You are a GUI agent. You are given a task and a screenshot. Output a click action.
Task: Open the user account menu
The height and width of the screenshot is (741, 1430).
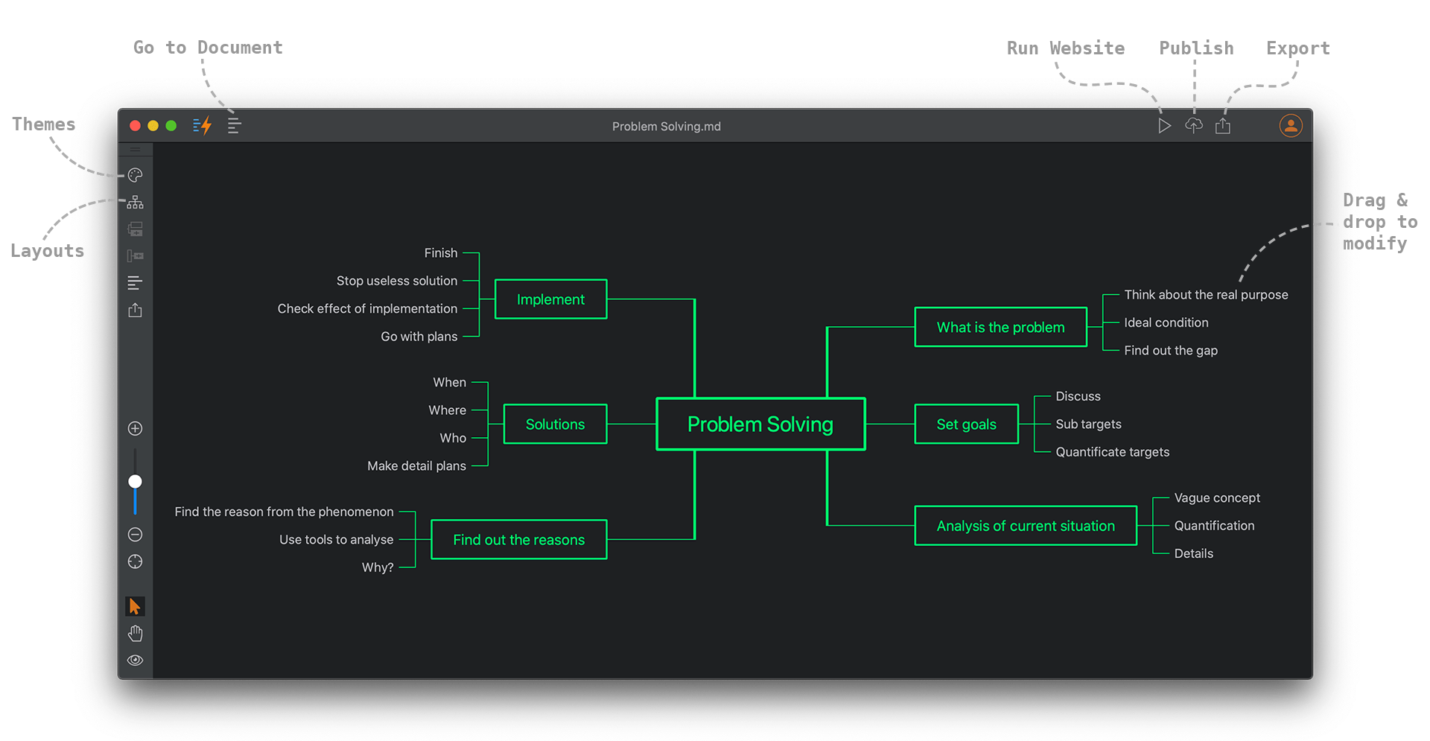pos(1290,125)
